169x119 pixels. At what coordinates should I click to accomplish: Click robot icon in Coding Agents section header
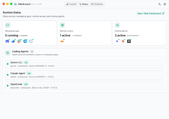(8, 53)
